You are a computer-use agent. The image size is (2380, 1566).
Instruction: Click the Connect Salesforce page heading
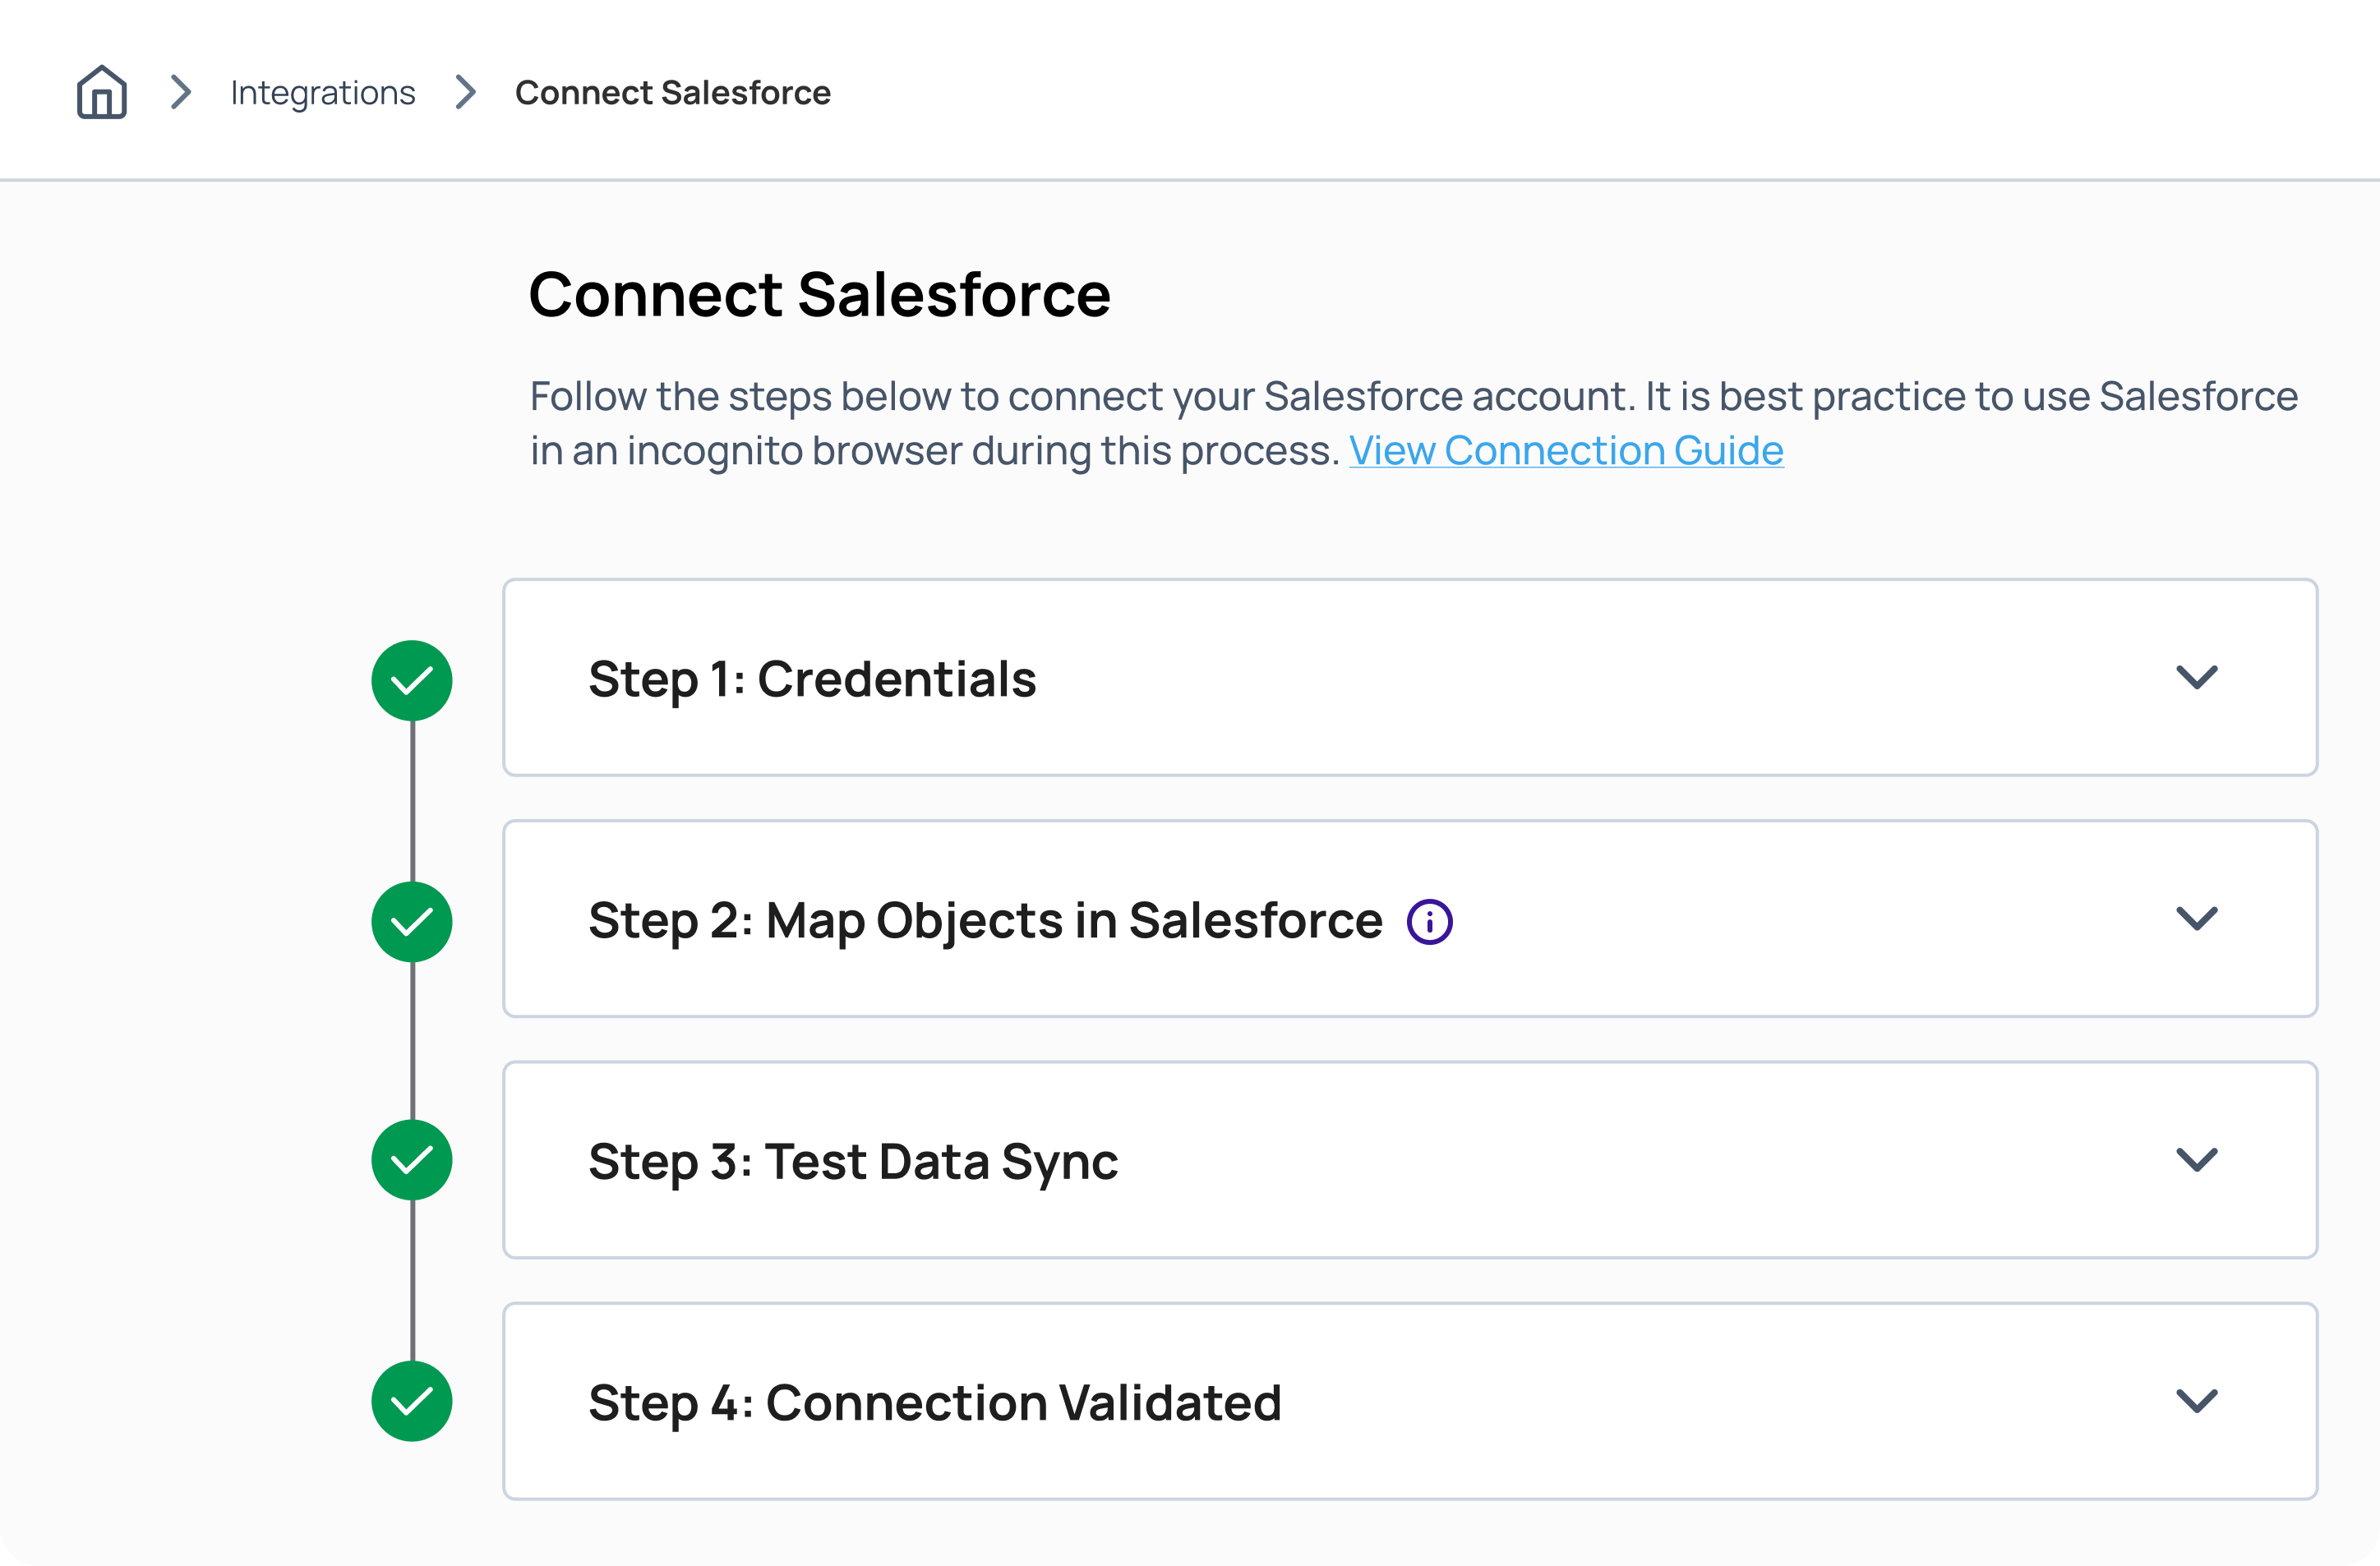tap(819, 295)
